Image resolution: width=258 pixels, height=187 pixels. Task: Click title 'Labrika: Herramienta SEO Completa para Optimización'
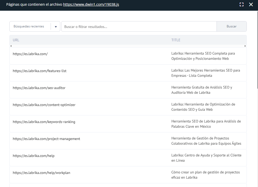pos(203,56)
